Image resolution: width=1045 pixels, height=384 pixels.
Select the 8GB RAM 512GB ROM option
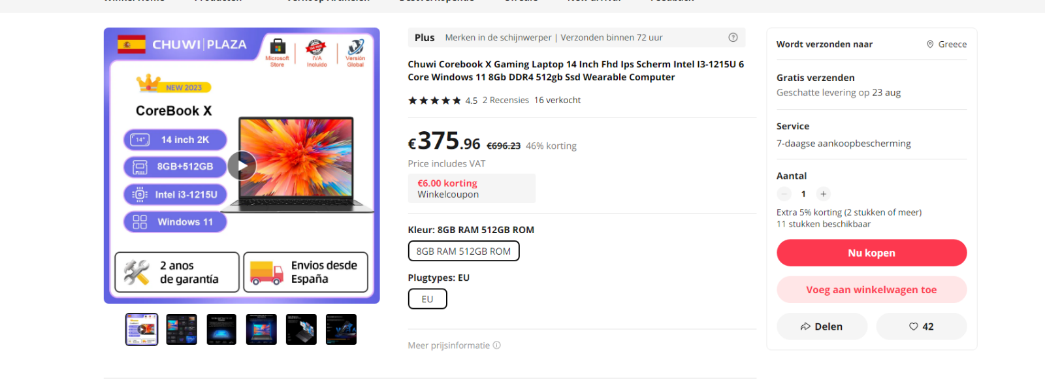tap(464, 251)
